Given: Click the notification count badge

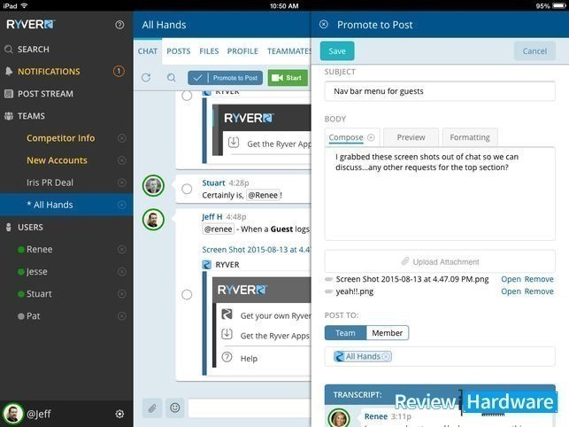Looking at the screenshot, I should tap(119, 71).
